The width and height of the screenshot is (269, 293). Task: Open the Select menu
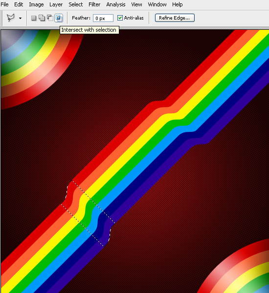(x=75, y=4)
